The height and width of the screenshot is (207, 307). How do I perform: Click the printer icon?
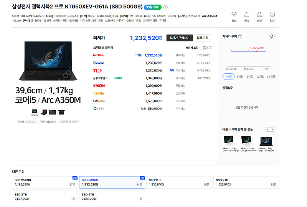point(272,15)
